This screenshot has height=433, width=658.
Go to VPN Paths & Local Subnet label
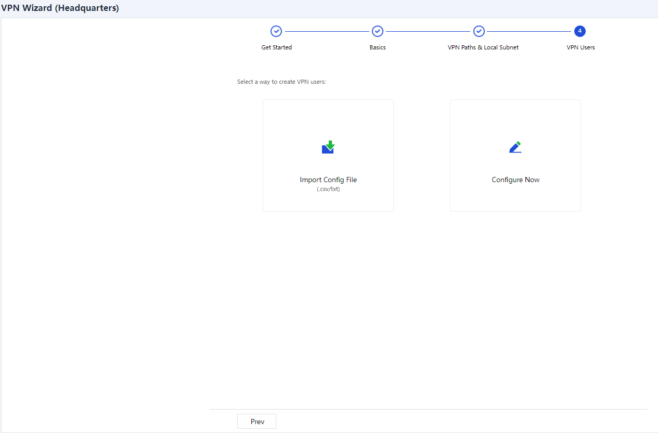[x=483, y=47]
